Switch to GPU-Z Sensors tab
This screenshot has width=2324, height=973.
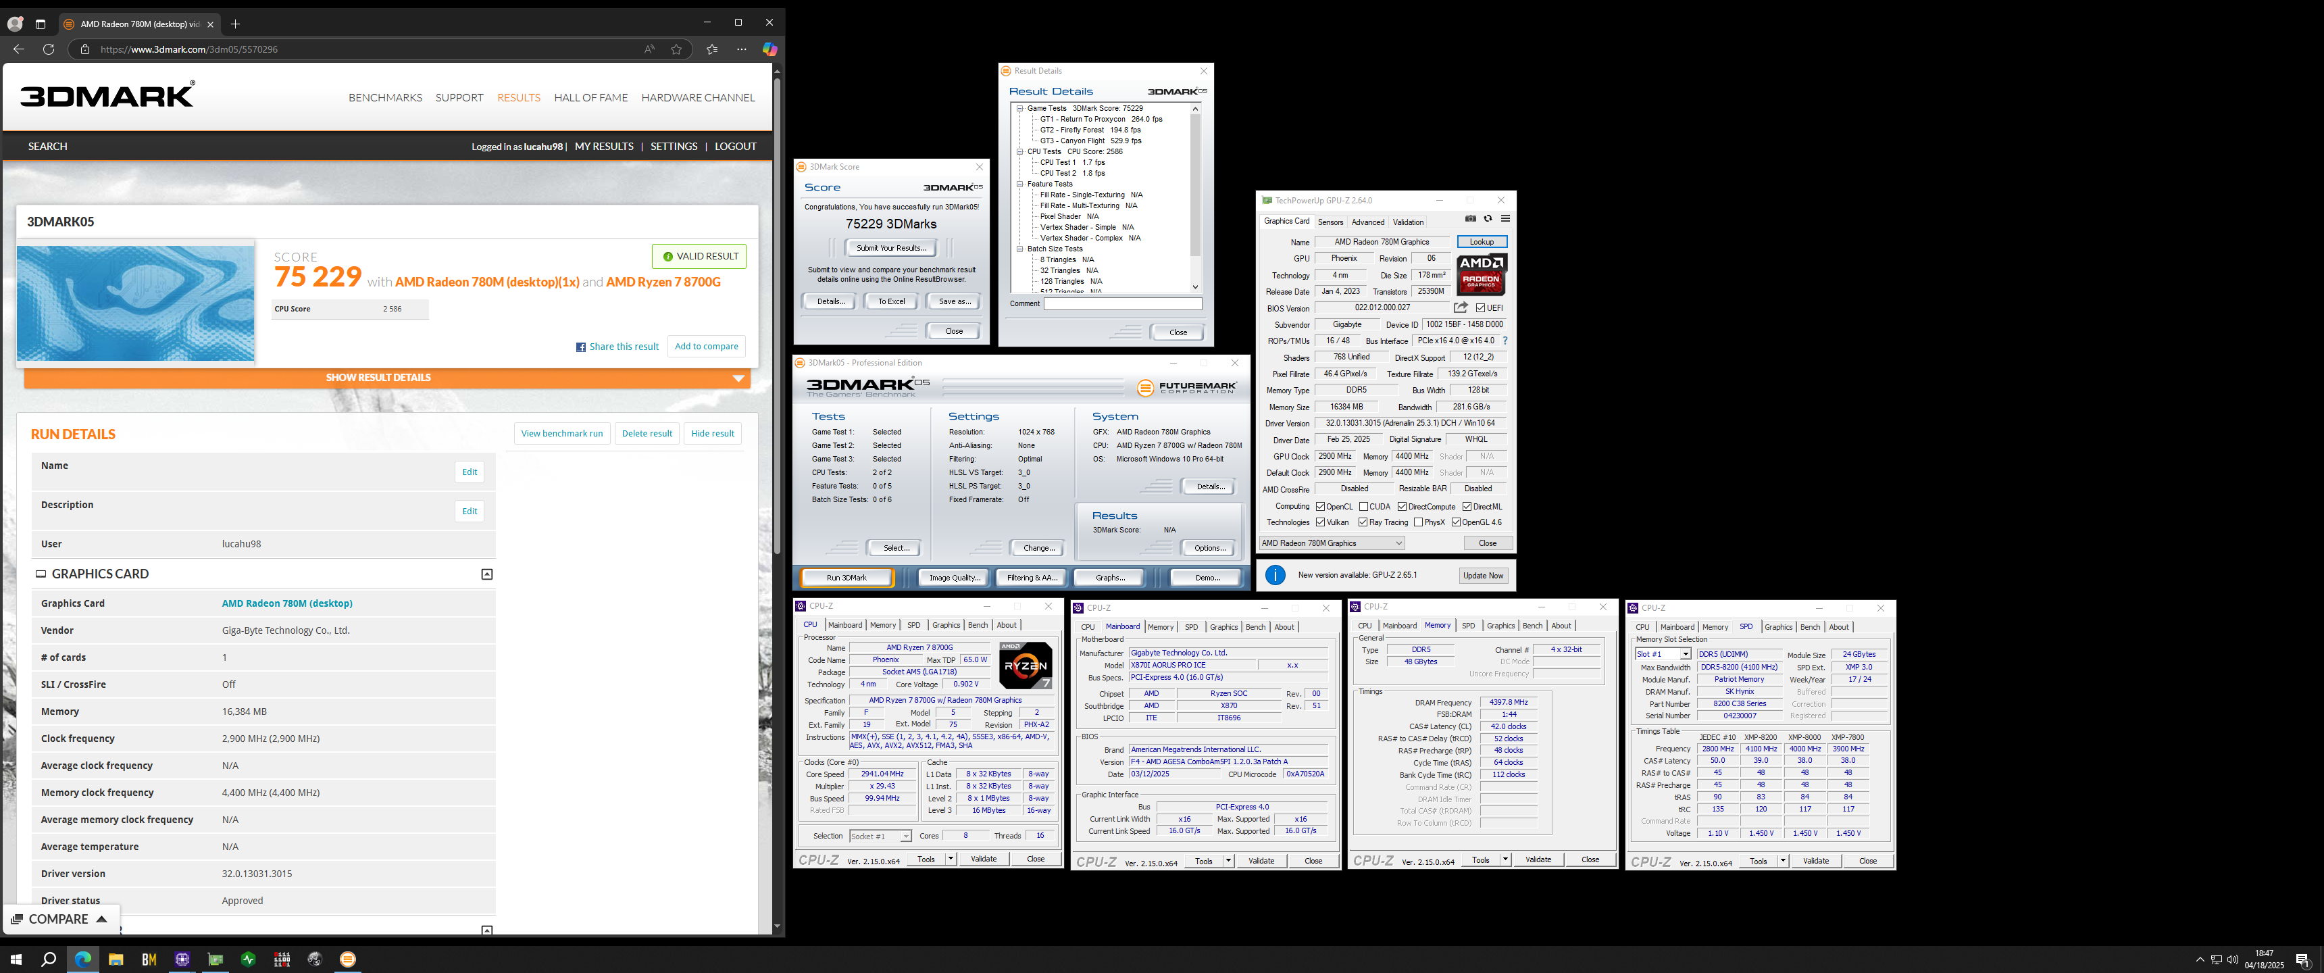coord(1330,222)
